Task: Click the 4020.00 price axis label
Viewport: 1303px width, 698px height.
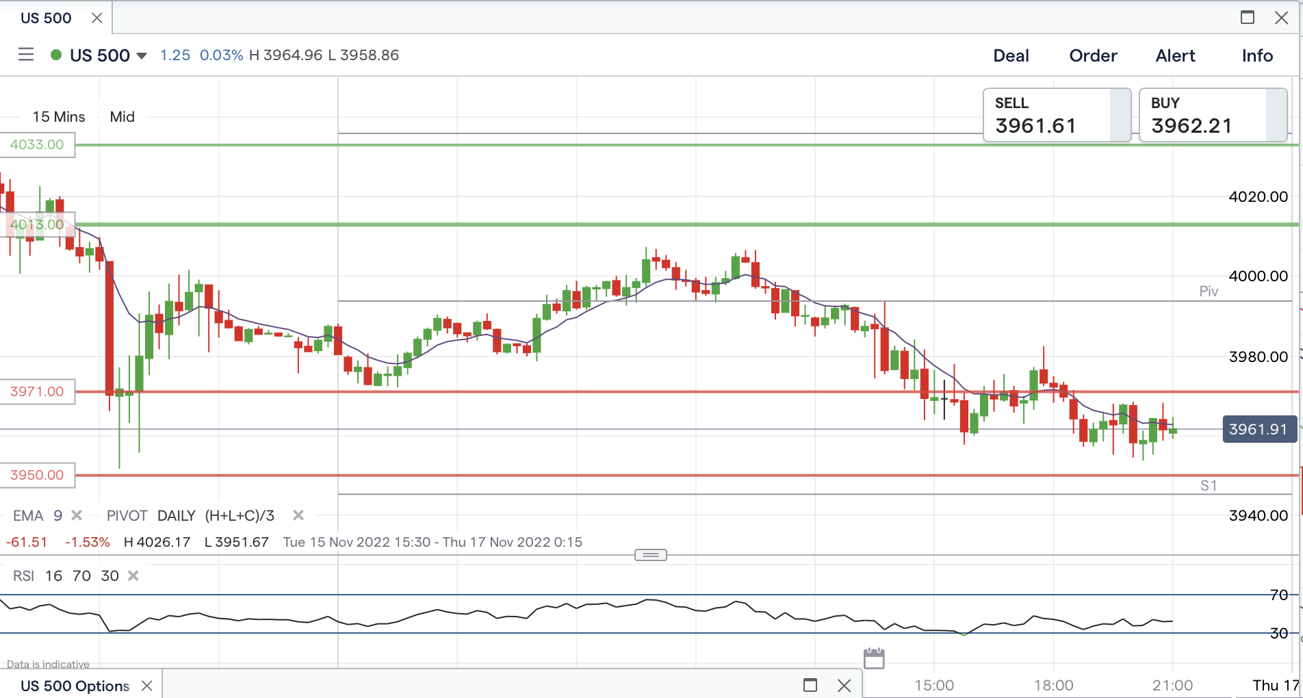Action: [x=1258, y=197]
